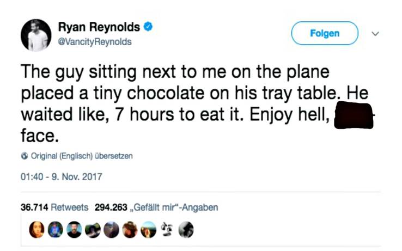Click the second liker avatar with blue shirt
402x251 pixels.
click(56, 230)
